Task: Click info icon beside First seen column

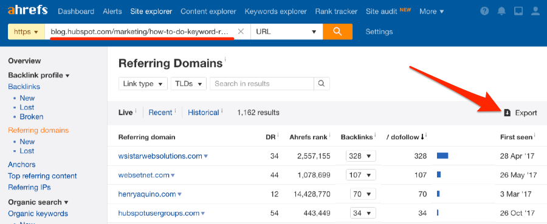Action: point(535,134)
